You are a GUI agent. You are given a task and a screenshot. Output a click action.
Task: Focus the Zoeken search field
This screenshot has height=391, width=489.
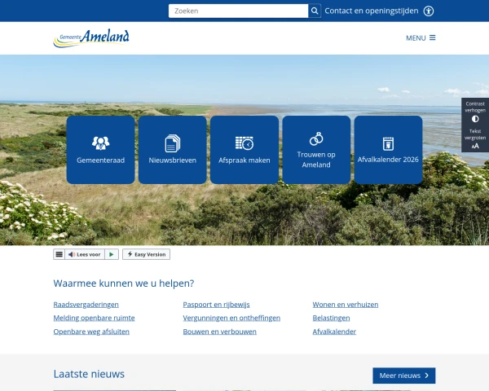click(238, 11)
